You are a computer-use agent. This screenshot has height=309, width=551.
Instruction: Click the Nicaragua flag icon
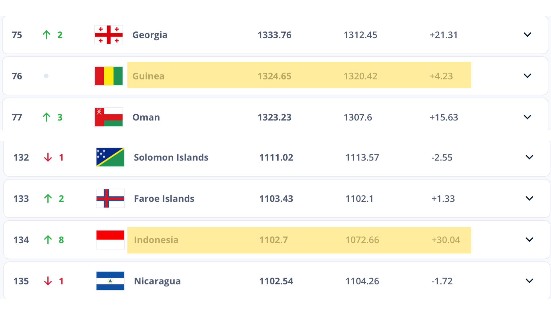click(x=110, y=281)
